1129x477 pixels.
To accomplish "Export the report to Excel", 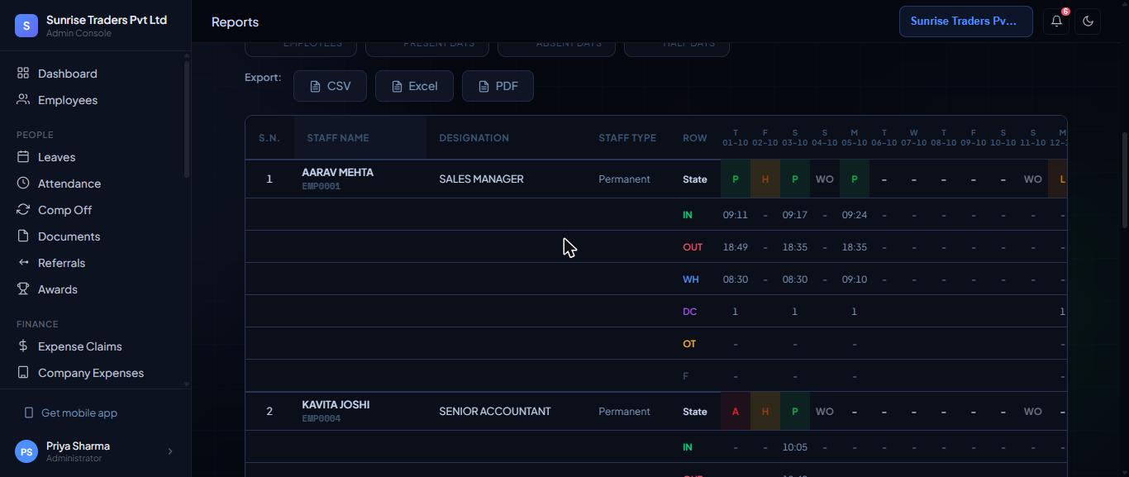I will [414, 86].
